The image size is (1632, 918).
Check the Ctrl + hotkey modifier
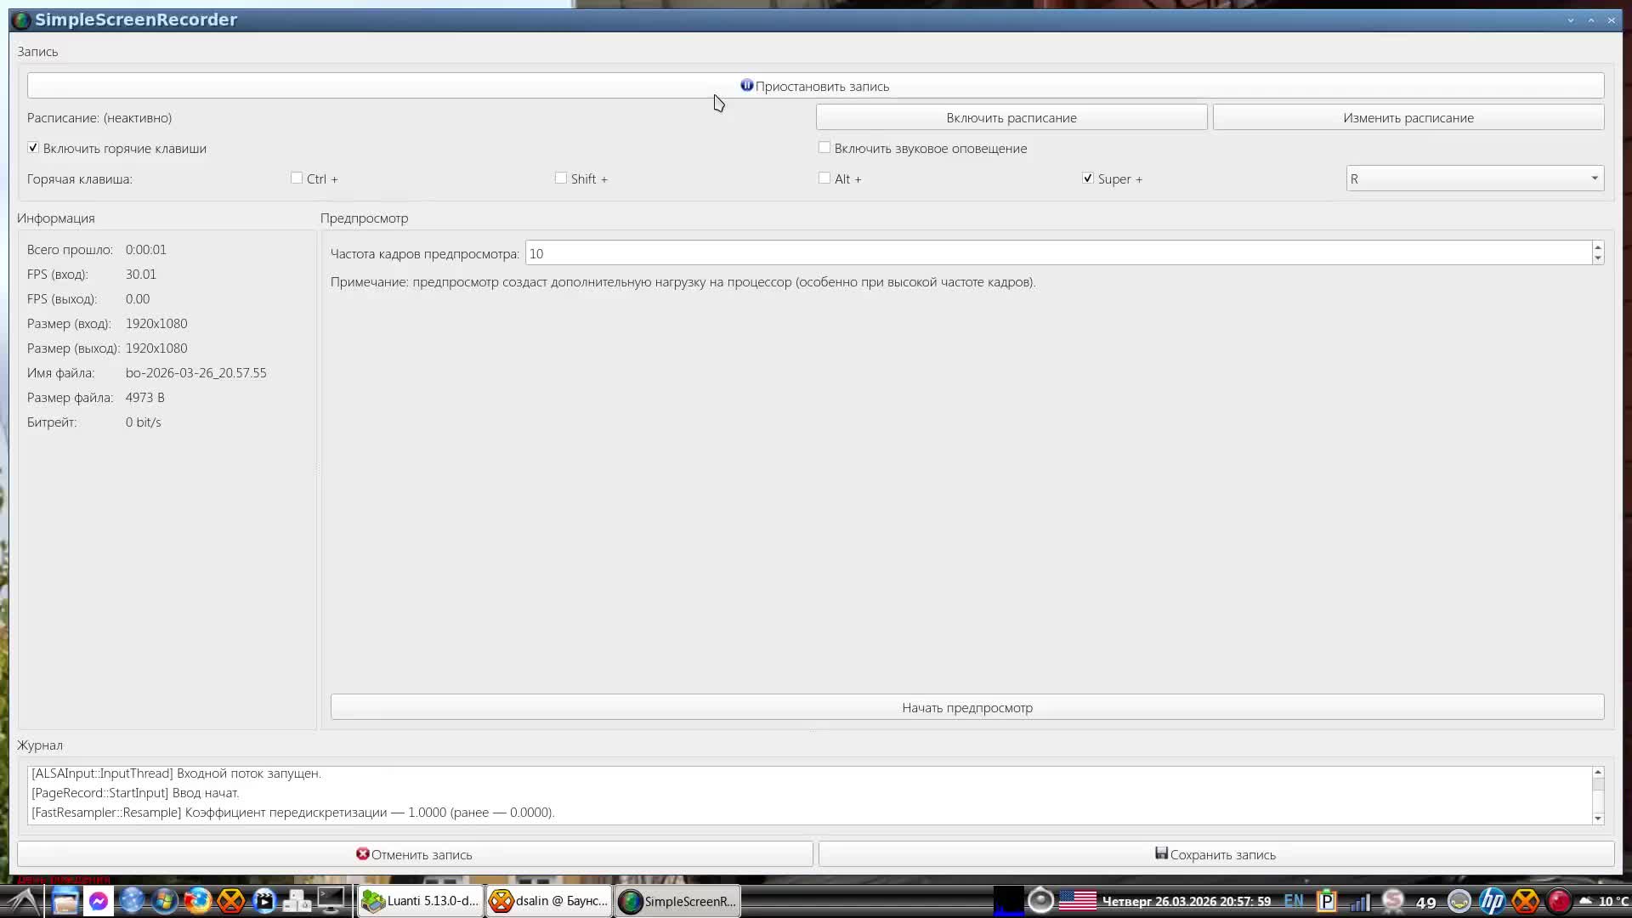pyautogui.click(x=297, y=178)
